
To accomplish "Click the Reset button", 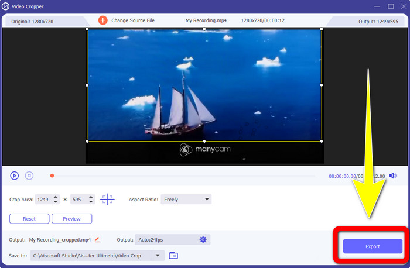I will click(29, 219).
